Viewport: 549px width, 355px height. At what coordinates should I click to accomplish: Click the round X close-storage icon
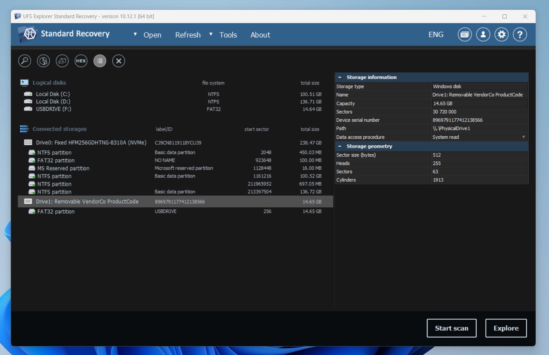[119, 61]
